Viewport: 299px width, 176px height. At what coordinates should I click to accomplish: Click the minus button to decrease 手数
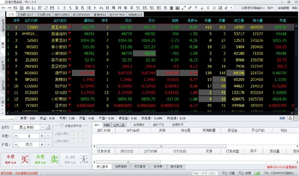[x=16, y=136]
